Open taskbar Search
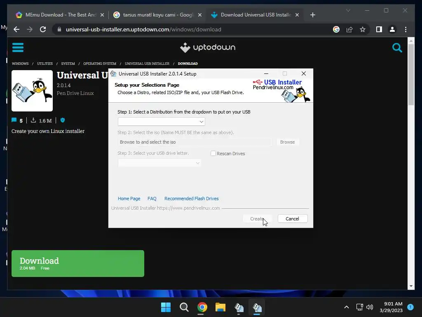The image size is (422, 317). [184, 307]
